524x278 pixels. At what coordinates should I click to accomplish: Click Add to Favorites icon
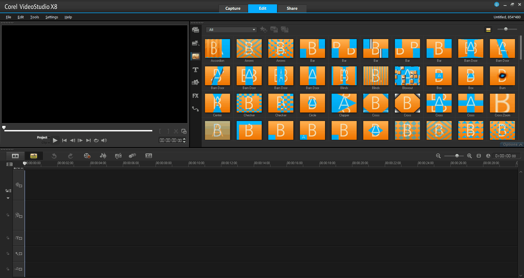pyautogui.click(x=263, y=29)
